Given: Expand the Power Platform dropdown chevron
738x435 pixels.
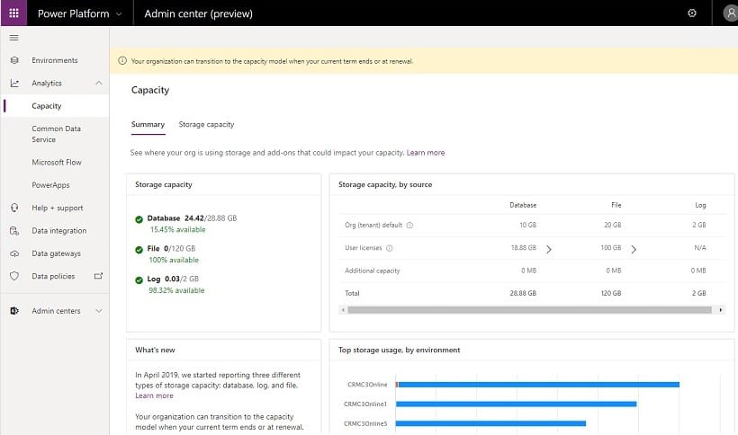Looking at the screenshot, I should pyautogui.click(x=119, y=14).
